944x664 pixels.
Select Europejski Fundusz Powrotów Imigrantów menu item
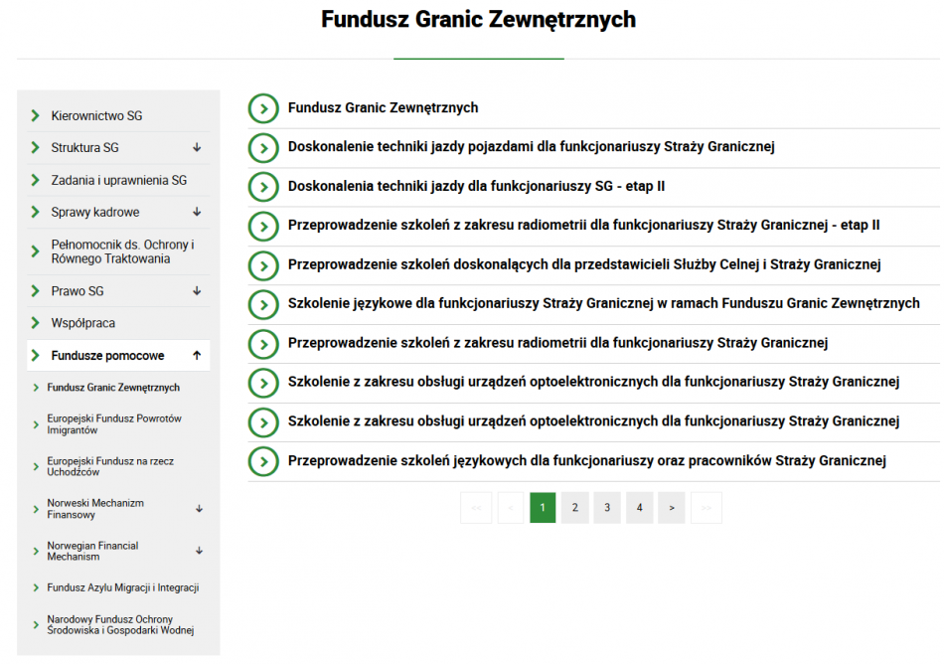(x=114, y=424)
